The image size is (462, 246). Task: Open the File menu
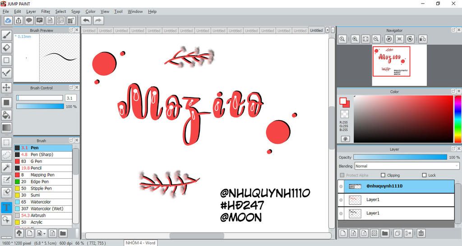6,11
